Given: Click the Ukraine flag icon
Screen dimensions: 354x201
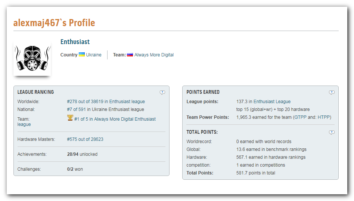Looking at the screenshot, I should (82, 55).
